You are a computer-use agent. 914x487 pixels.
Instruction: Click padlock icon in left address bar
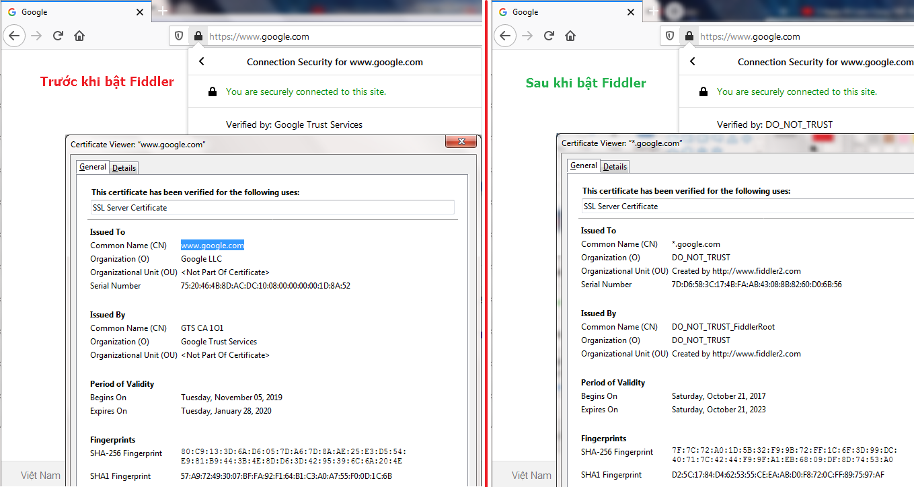[198, 36]
